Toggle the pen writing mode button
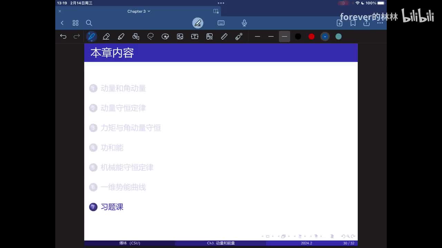Viewport: 442px width, 248px height. pos(198,23)
